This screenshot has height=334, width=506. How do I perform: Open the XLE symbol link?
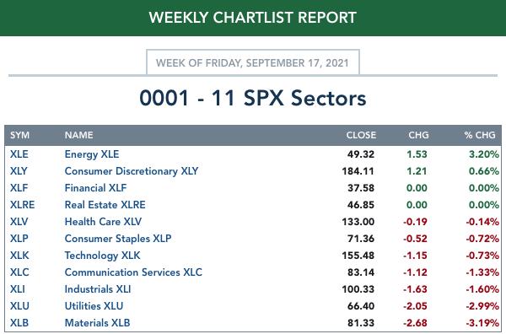point(19,154)
